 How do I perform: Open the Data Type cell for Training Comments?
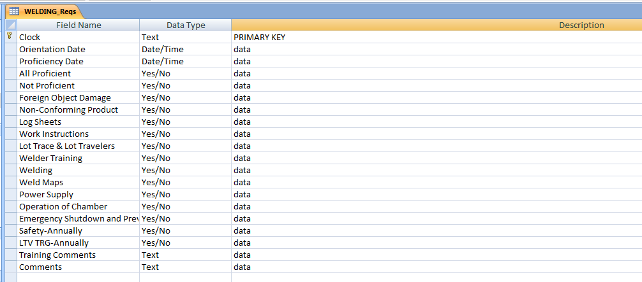tap(185, 255)
